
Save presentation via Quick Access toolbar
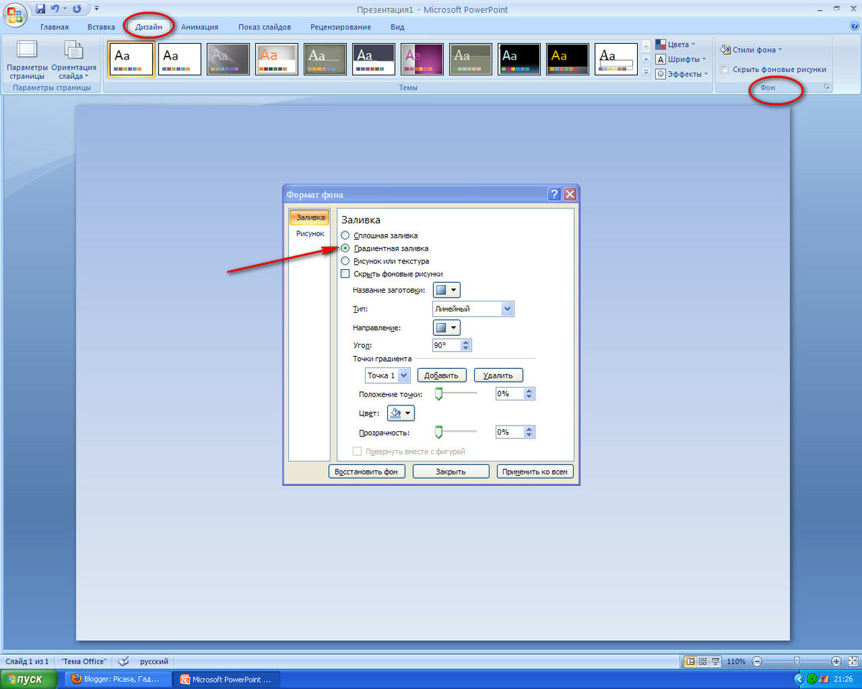40,9
